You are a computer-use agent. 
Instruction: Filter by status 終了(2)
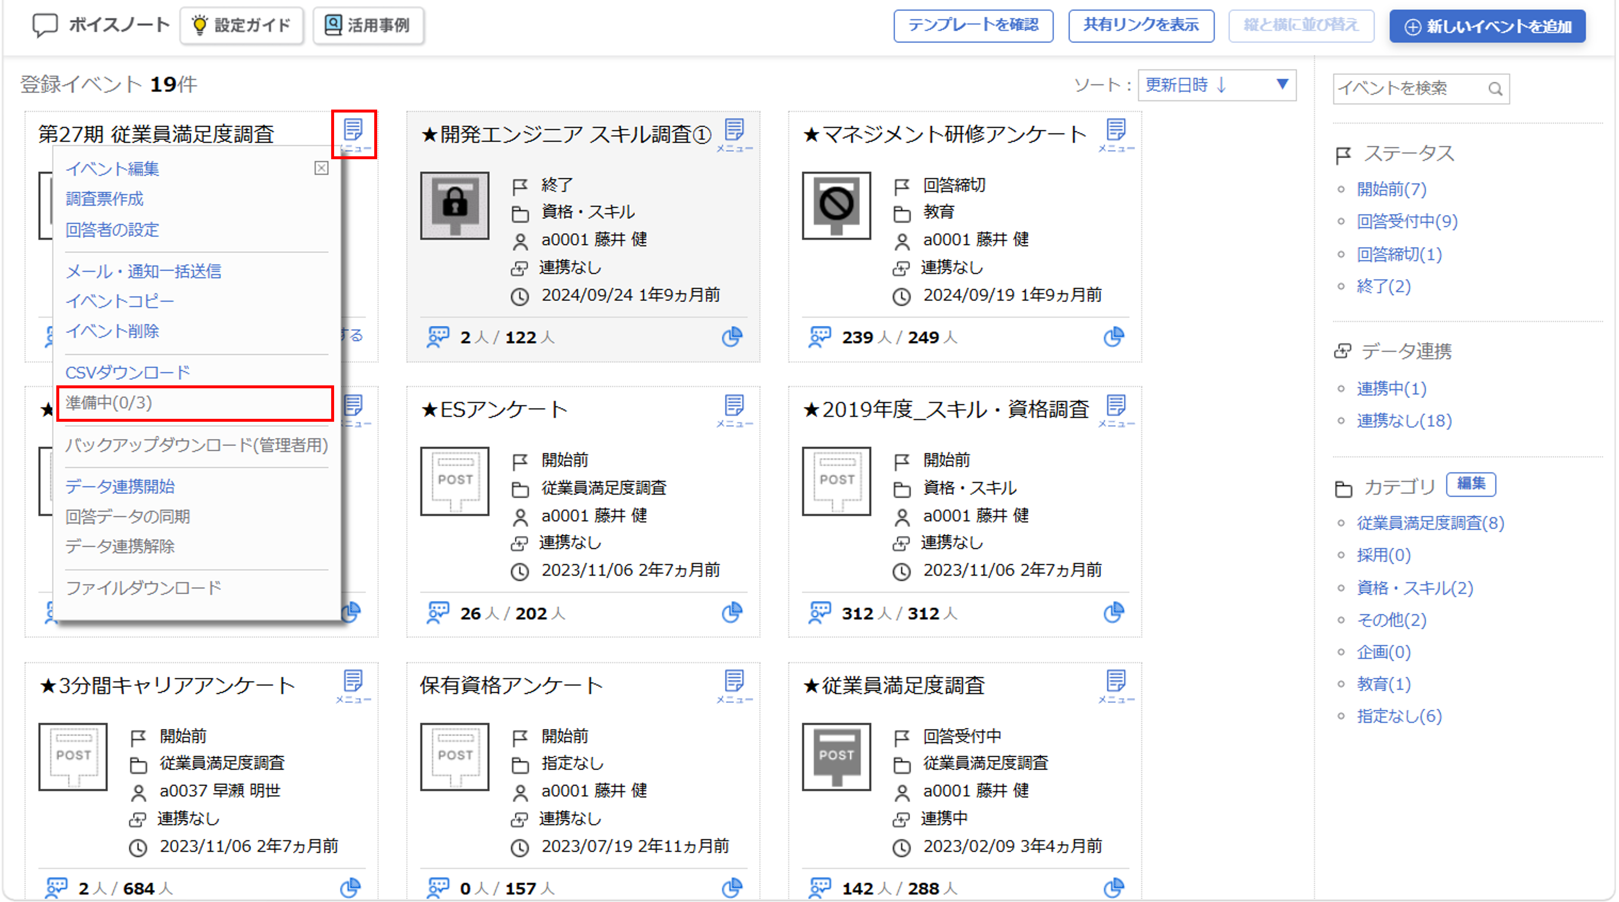click(x=1383, y=286)
